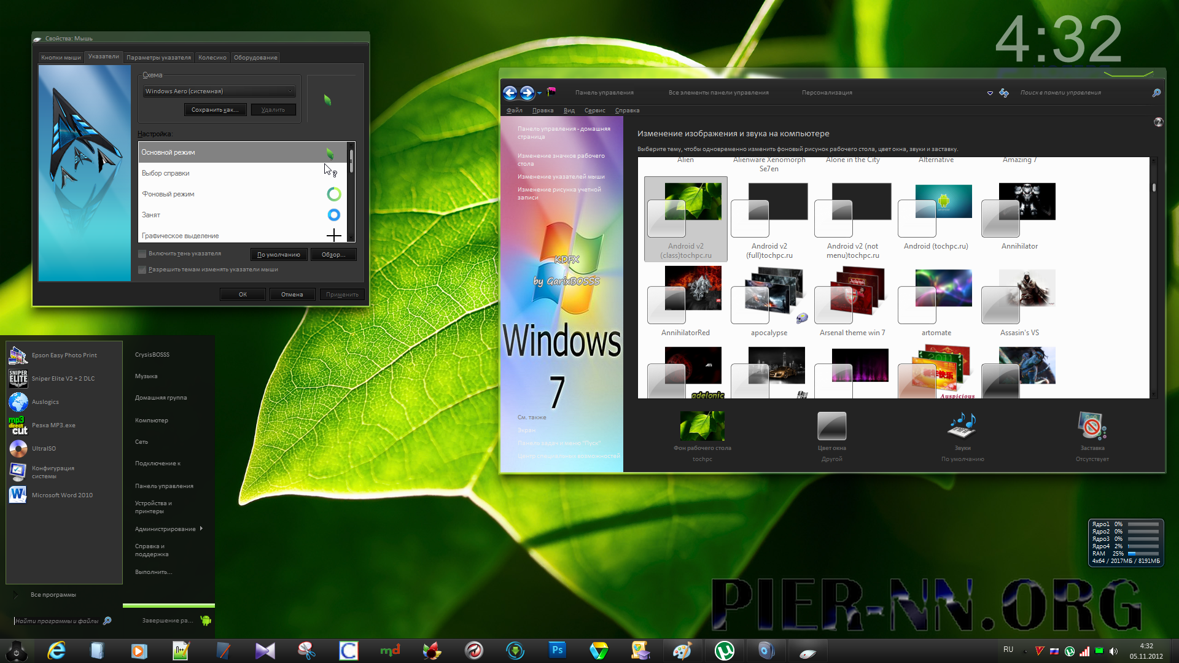Open the screensaver (Заставка) icon
The width and height of the screenshot is (1179, 663).
pyautogui.click(x=1092, y=425)
